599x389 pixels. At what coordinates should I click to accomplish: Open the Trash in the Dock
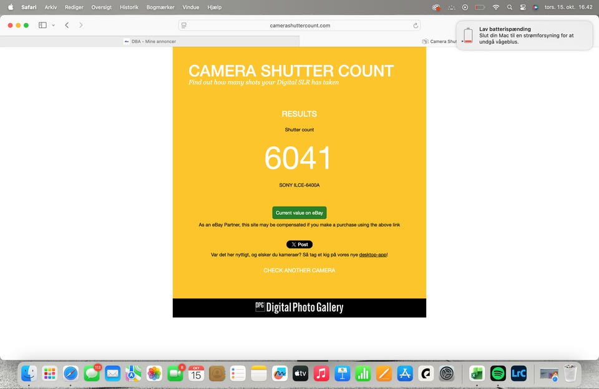(570, 373)
